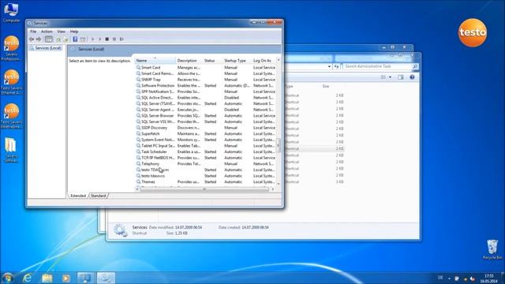Click the services list vertical scrollbar thumb
Screen dimensions: 505x284
[x=279, y=145]
